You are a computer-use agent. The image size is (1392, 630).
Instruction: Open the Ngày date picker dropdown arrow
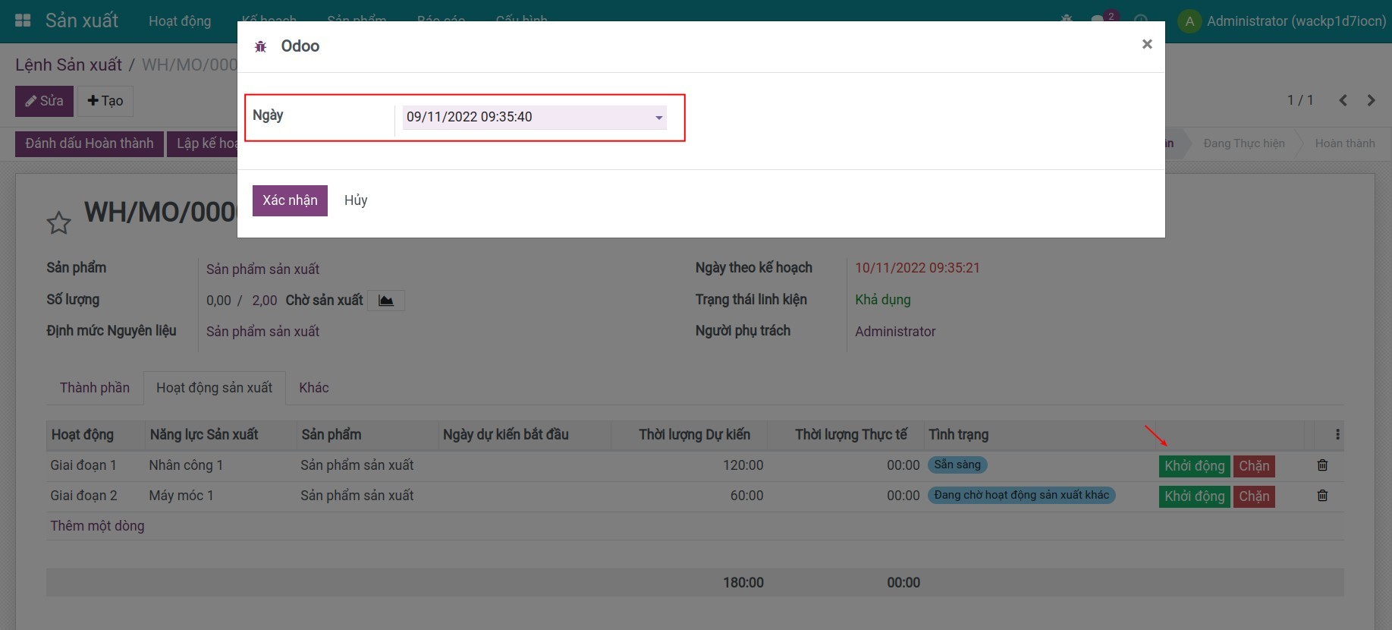coord(658,118)
